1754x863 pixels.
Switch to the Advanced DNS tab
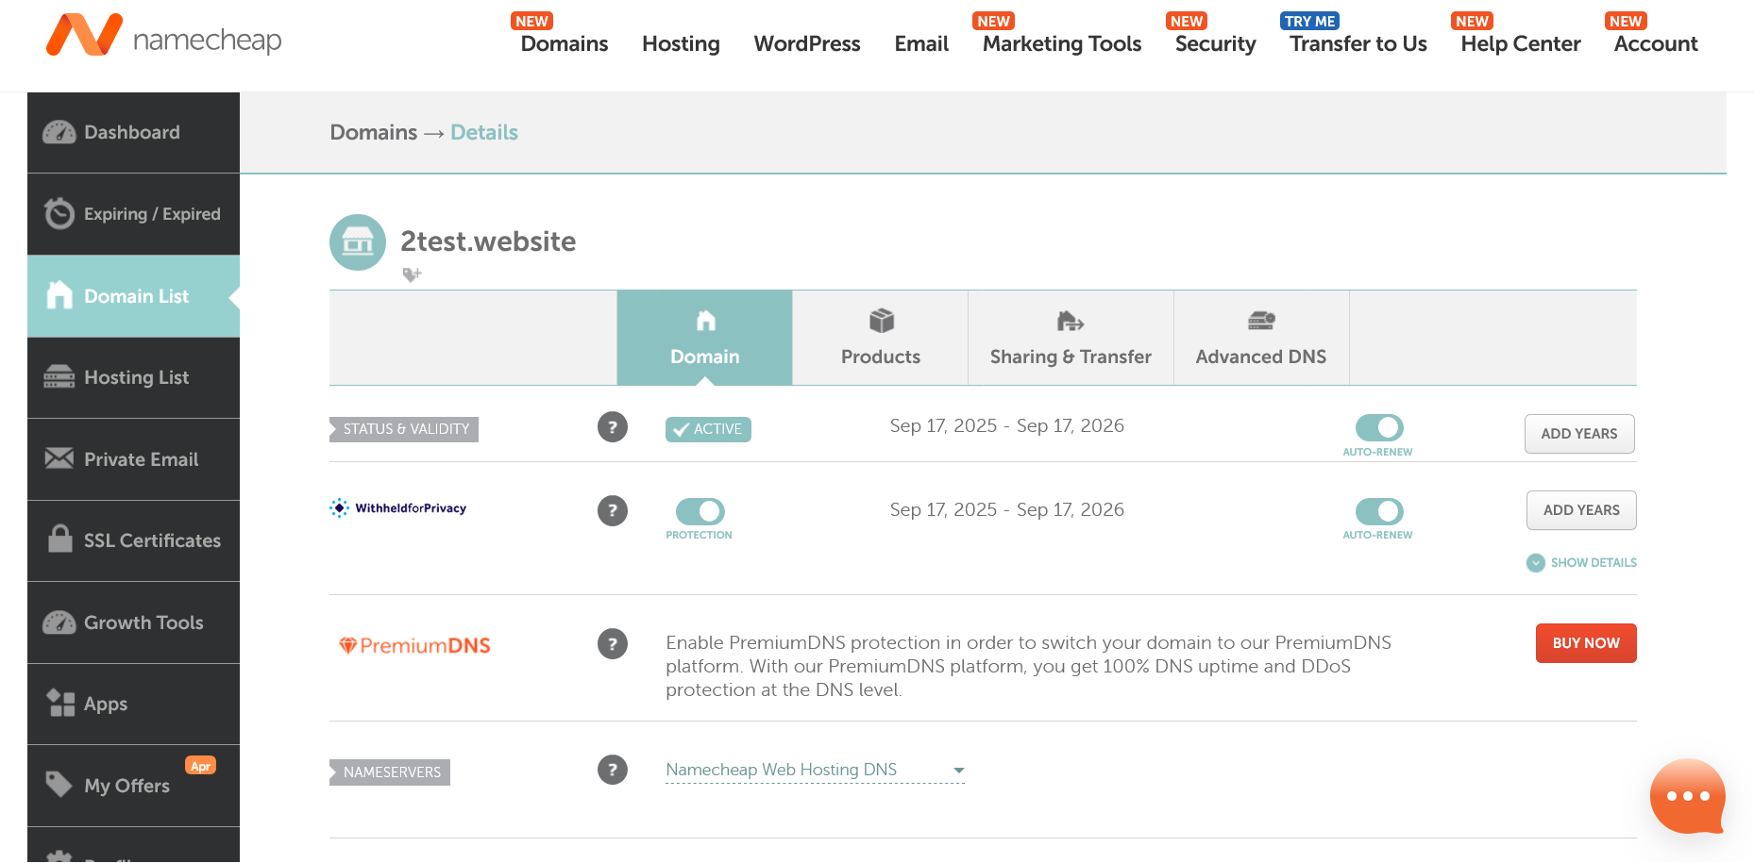pyautogui.click(x=1261, y=338)
